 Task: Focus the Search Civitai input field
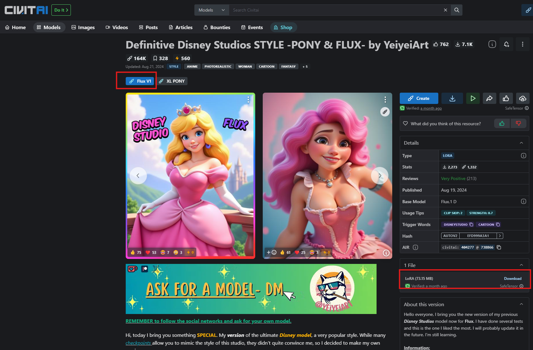pyautogui.click(x=335, y=10)
